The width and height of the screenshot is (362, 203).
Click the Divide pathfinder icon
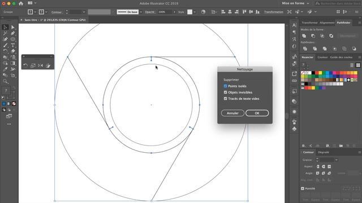point(305,48)
